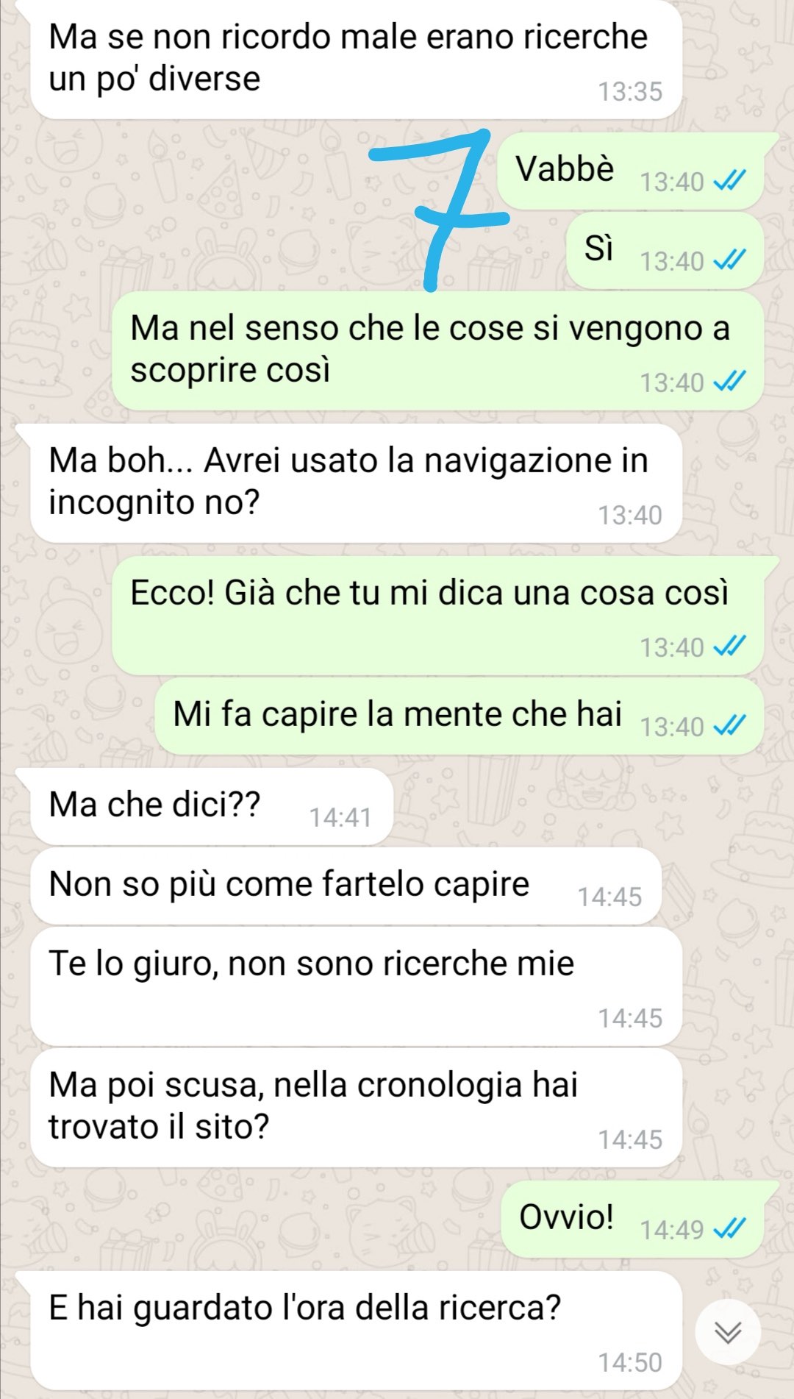This screenshot has height=1399, width=794.
Task: Tap read receipt ticks on "Vabbè" message
Action: [730, 180]
